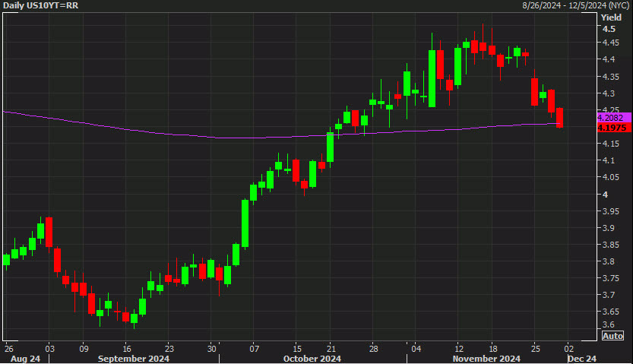Click the 3.95 yield axis label
The height and width of the screenshot is (364, 633).
(611, 211)
